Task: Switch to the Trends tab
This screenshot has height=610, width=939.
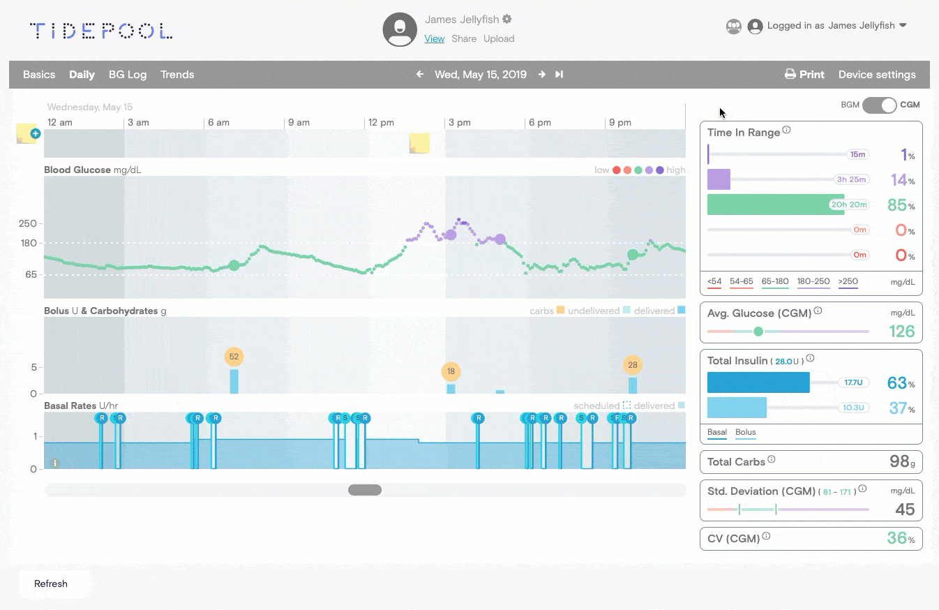Action: 176,74
